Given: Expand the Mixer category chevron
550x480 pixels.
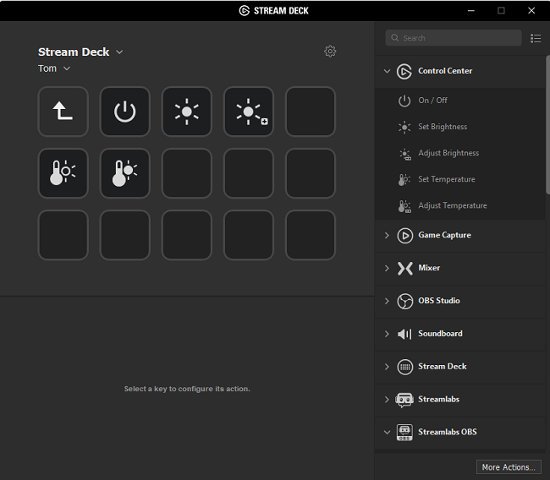Looking at the screenshot, I should coord(387,269).
